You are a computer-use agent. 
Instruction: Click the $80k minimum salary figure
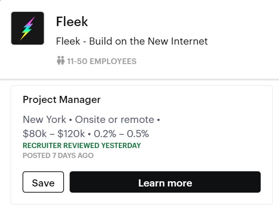click(x=35, y=133)
